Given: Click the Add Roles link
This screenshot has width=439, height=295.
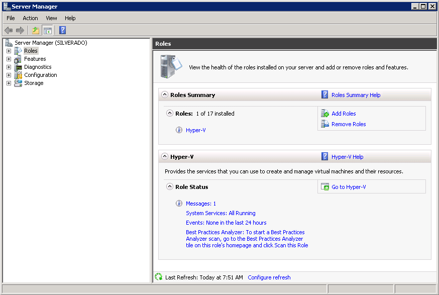Looking at the screenshot, I should coord(344,114).
